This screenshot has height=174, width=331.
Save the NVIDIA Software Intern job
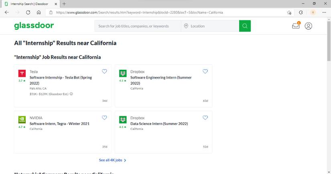point(104,118)
